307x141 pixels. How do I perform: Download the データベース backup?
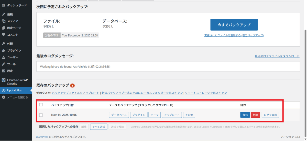click(x=119, y=115)
